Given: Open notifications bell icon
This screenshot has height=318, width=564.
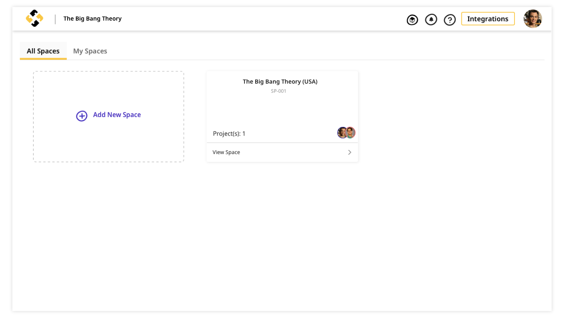Looking at the screenshot, I should coord(431,19).
